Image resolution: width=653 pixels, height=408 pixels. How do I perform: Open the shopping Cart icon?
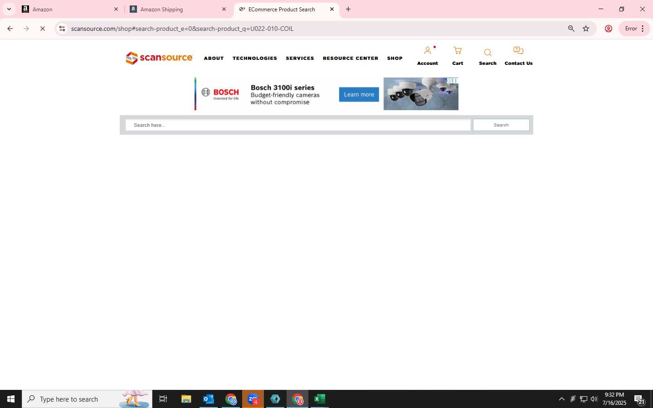click(458, 50)
